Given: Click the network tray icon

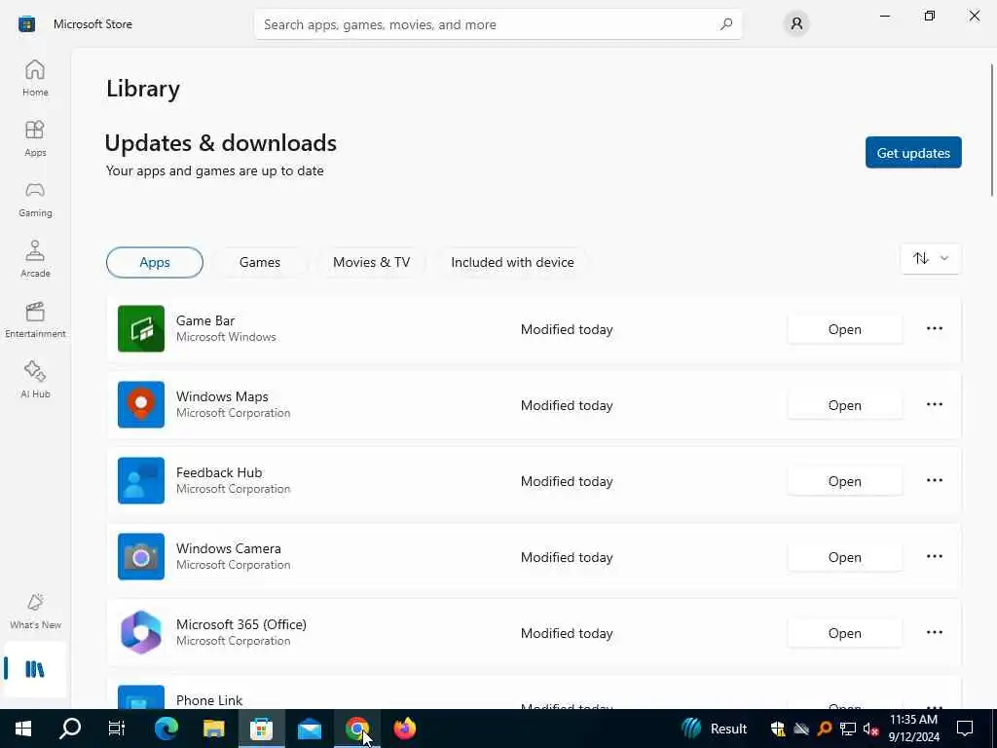Looking at the screenshot, I should (x=848, y=729).
